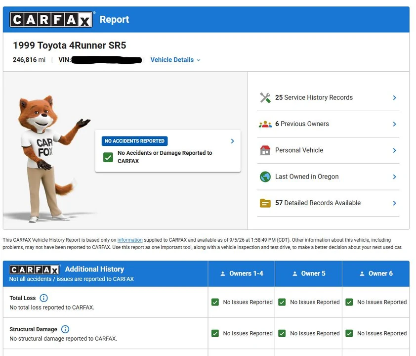
Task: Click the 'Total Loss' row label
Action: pos(23,298)
